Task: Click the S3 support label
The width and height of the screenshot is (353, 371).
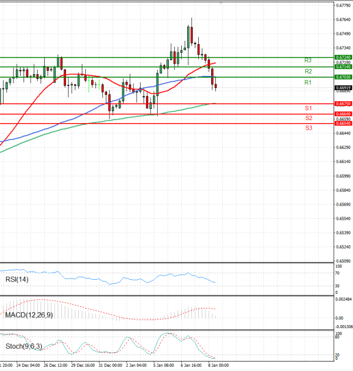Action: point(308,128)
